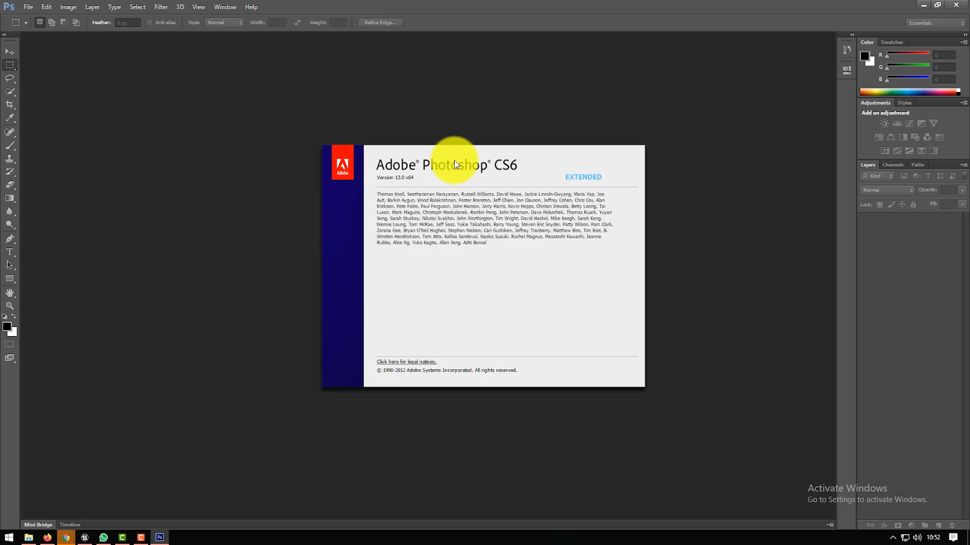Toggle filter for type layers
Image resolution: width=970 pixels, height=545 pixels.
(928, 176)
